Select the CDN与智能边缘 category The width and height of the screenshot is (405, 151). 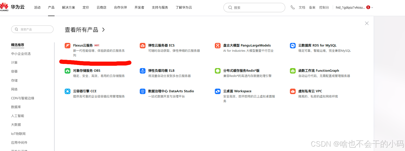[x=23, y=98]
